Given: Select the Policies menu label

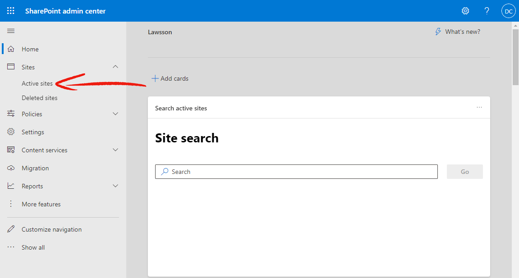Looking at the screenshot, I should pyautogui.click(x=32, y=114).
